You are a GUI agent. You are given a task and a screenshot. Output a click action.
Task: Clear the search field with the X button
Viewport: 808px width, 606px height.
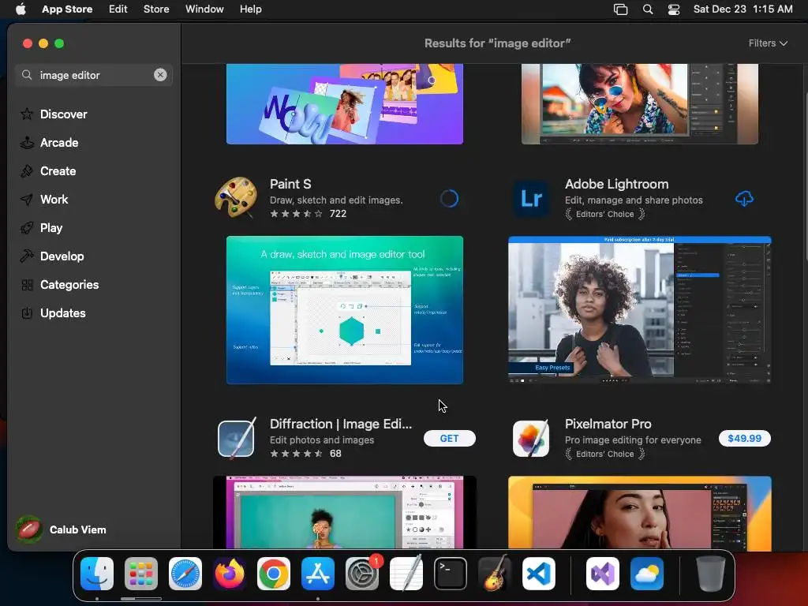[160, 75]
